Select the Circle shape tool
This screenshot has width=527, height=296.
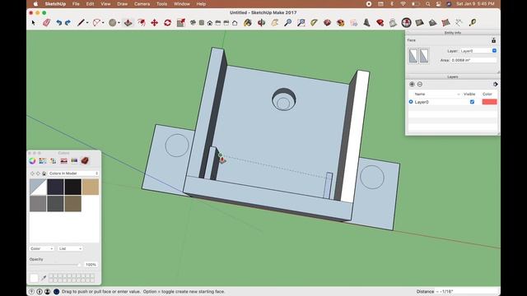112,22
